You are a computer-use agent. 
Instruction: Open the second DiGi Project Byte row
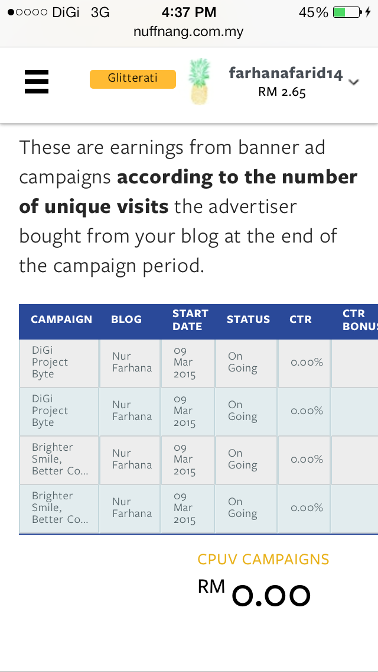point(50,411)
